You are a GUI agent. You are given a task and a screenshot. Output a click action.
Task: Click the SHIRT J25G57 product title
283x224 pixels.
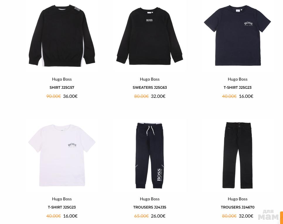62,88
